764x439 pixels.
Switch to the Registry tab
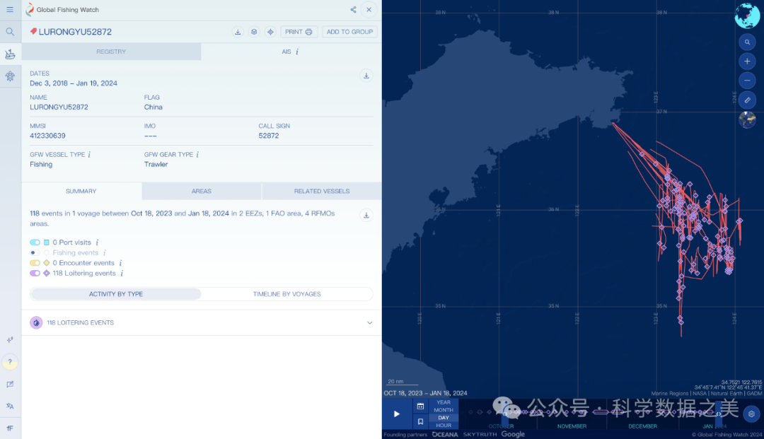click(x=111, y=52)
